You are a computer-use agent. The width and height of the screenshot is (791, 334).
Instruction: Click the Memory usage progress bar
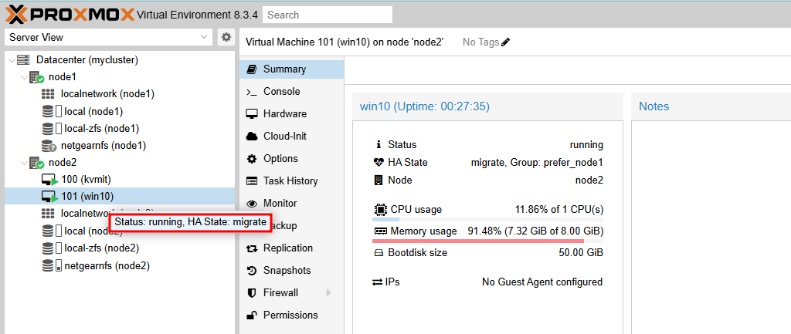(x=488, y=241)
